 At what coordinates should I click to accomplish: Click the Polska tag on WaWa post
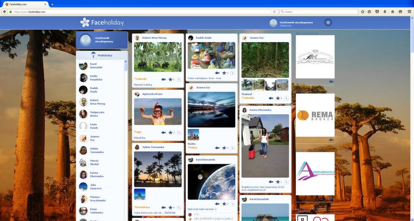point(192,147)
